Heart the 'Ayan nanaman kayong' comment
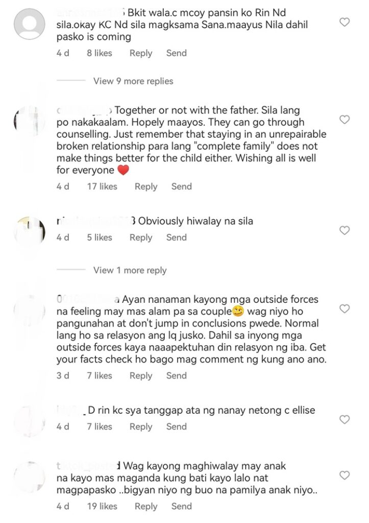The height and width of the screenshot is (523, 369). [345, 308]
